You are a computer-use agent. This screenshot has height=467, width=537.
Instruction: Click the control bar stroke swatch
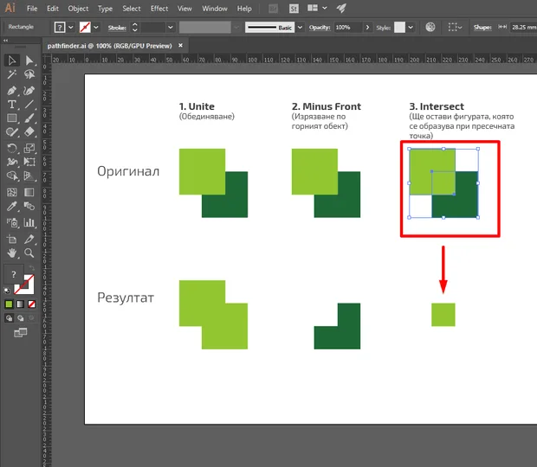pos(85,28)
